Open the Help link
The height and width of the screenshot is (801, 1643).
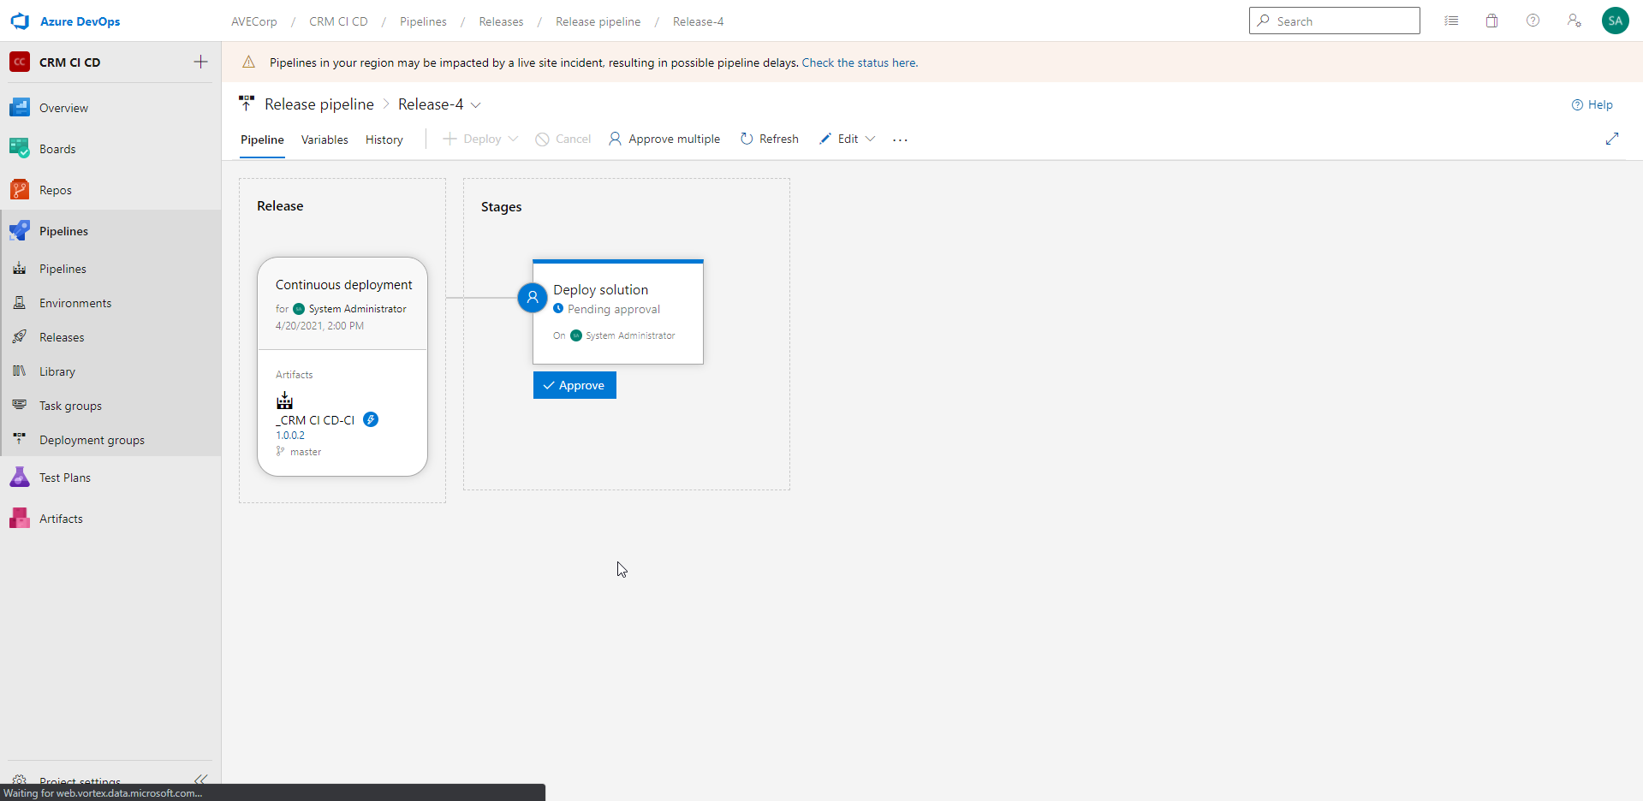(1592, 104)
